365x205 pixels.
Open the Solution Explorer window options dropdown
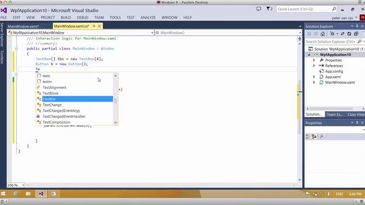coord(352,26)
